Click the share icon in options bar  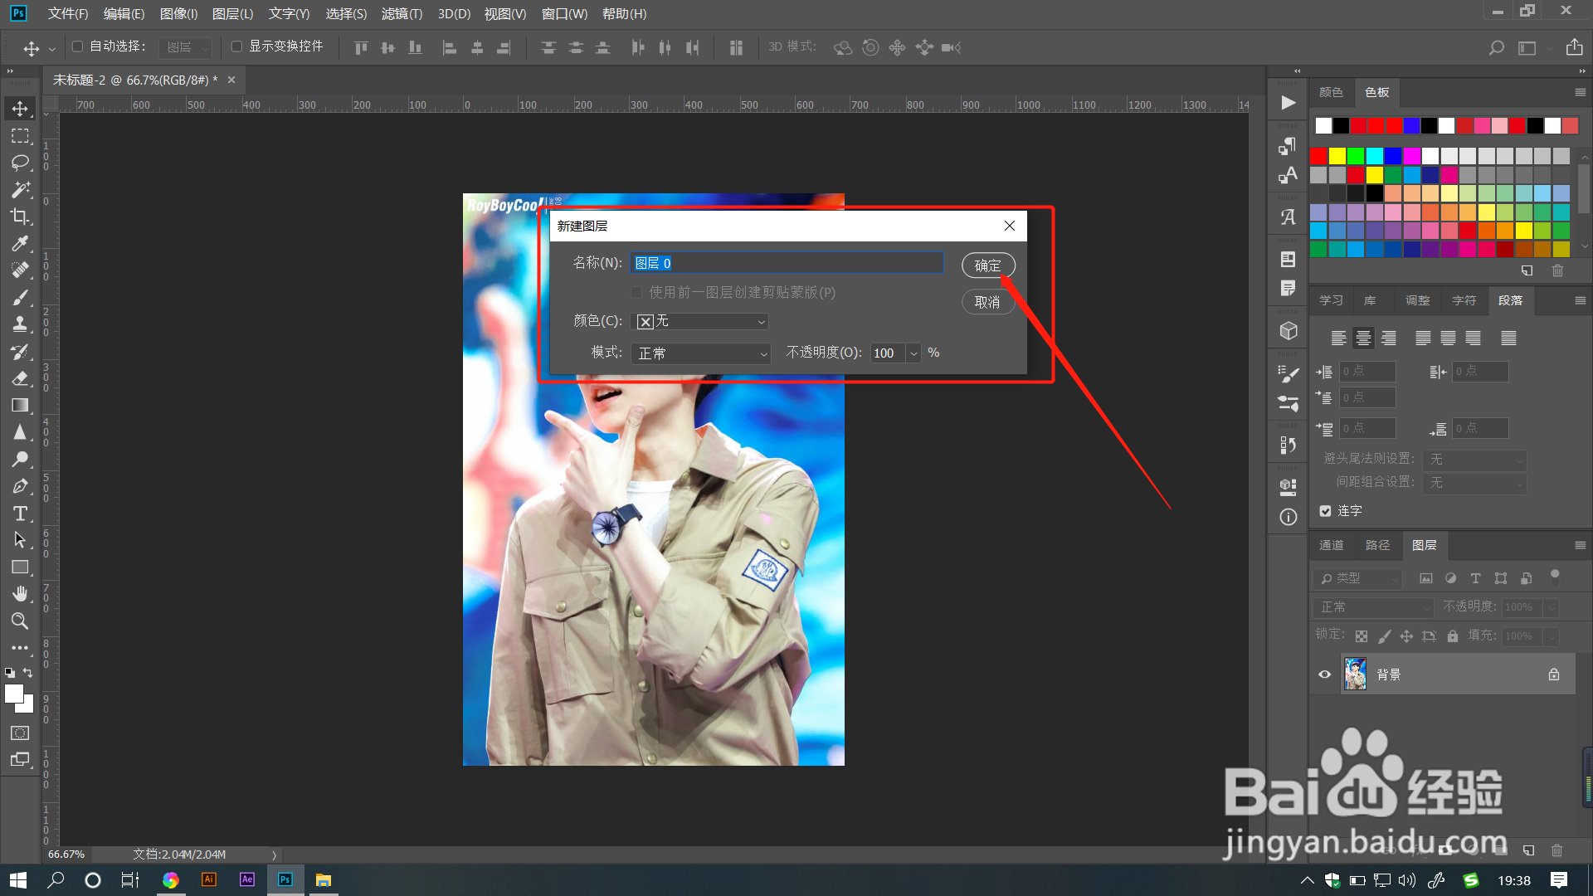coord(1574,47)
